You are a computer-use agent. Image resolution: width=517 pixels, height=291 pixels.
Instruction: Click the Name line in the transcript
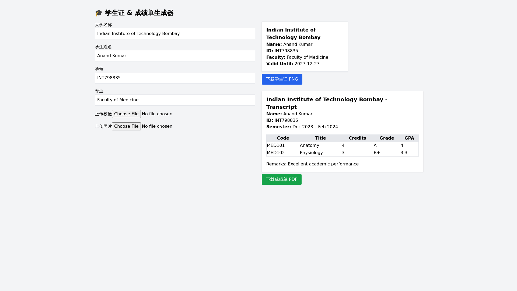pos(289,114)
